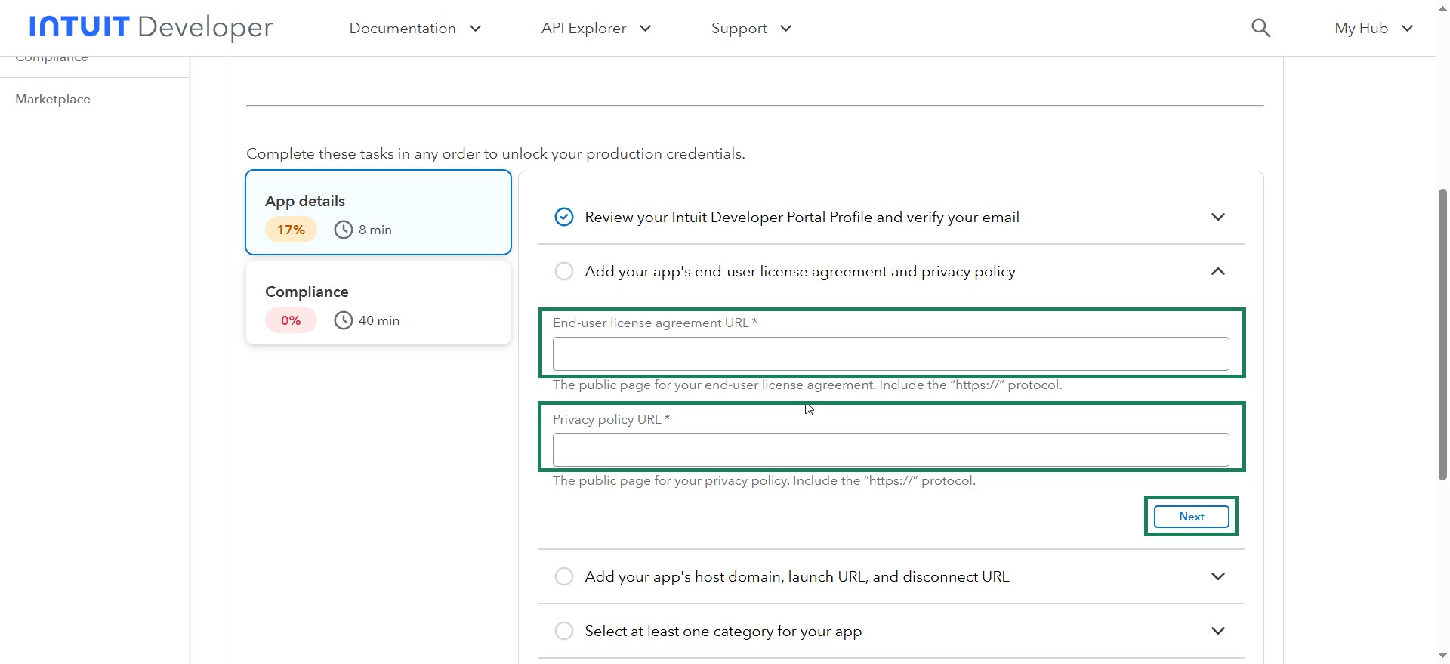1450x664 pixels.
Task: Click the search magnifier icon
Action: (1260, 29)
